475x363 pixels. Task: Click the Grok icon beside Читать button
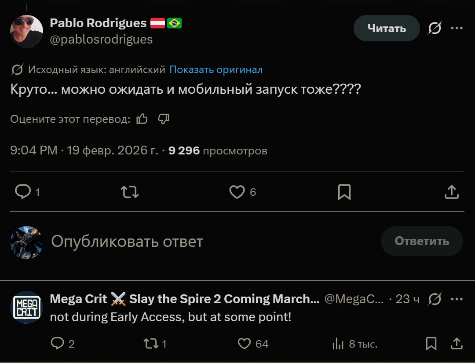pos(435,29)
